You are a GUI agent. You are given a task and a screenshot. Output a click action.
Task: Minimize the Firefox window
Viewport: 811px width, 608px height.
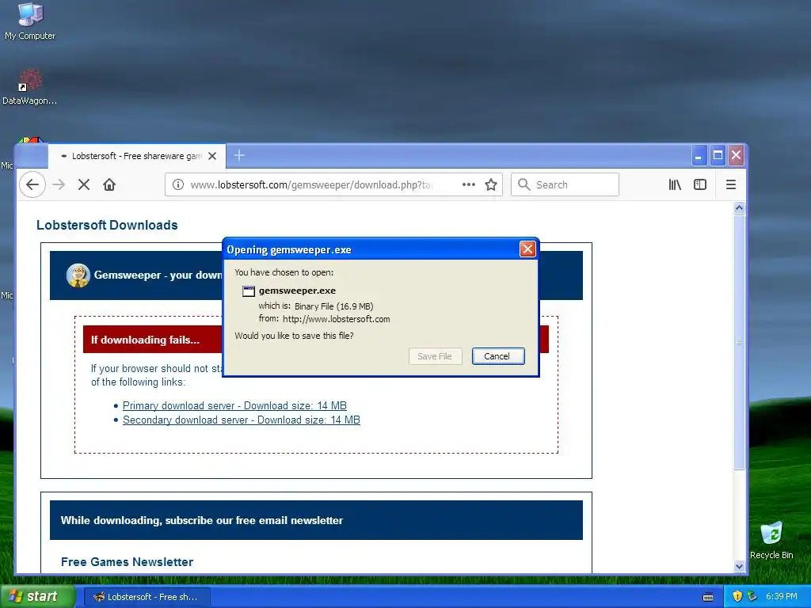[699, 155]
